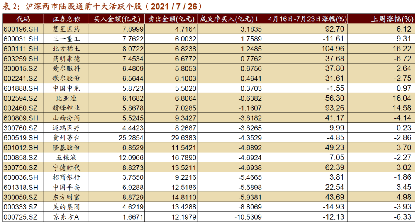Select stock code 601012.SH

point(21,148)
